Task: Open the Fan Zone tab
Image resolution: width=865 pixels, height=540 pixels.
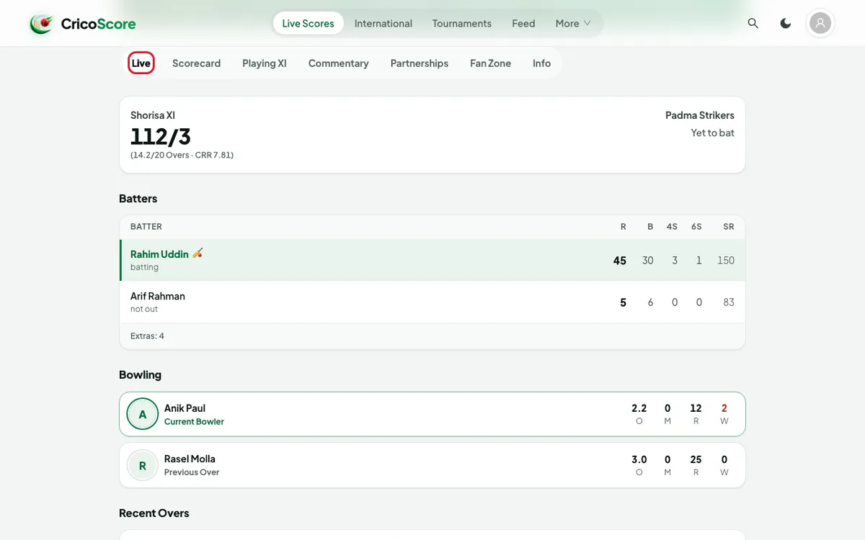Action: (x=491, y=63)
